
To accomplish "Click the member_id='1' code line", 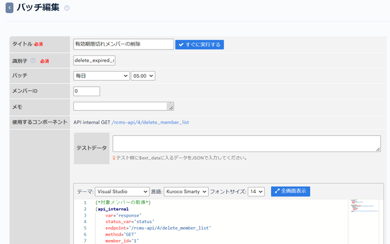I will 122,241.
